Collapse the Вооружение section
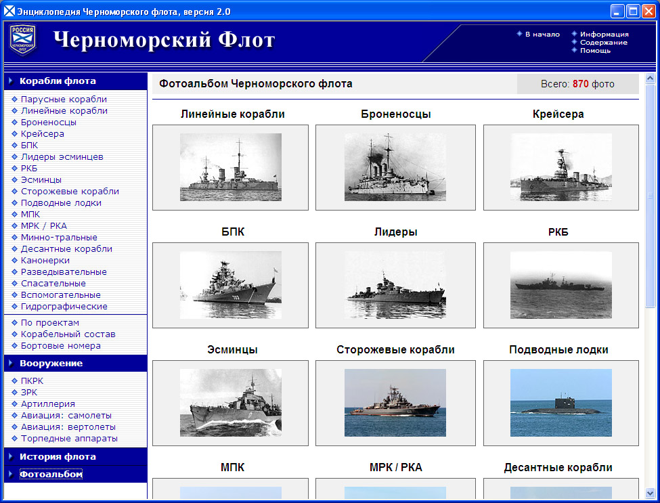 pos(51,364)
